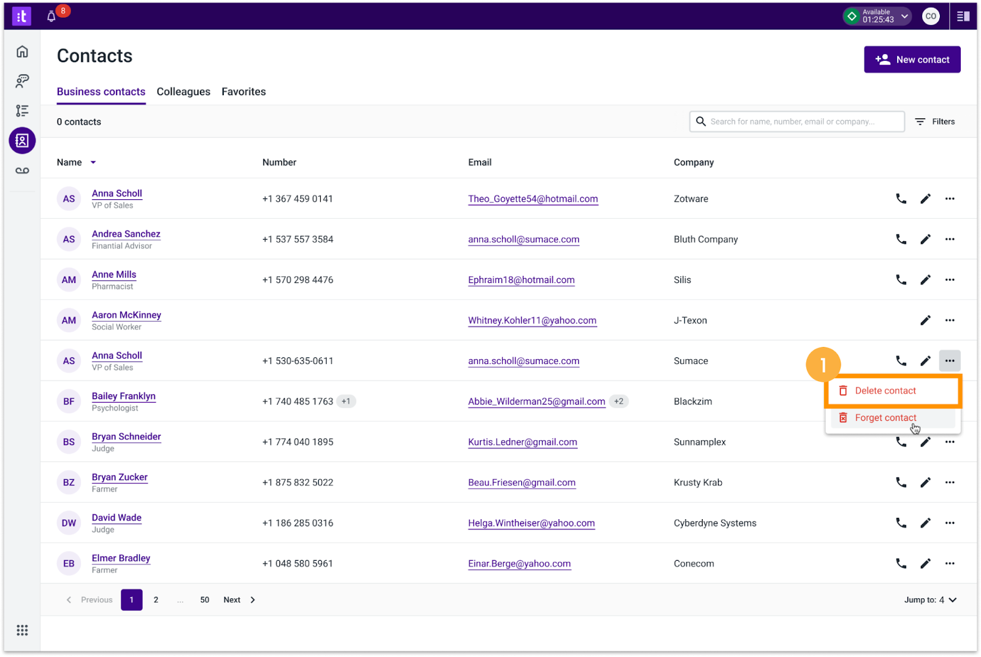Screen dimensions: 981x657
Task: Click email Helga.Wintheiser@yahoo.com
Action: click(x=532, y=523)
